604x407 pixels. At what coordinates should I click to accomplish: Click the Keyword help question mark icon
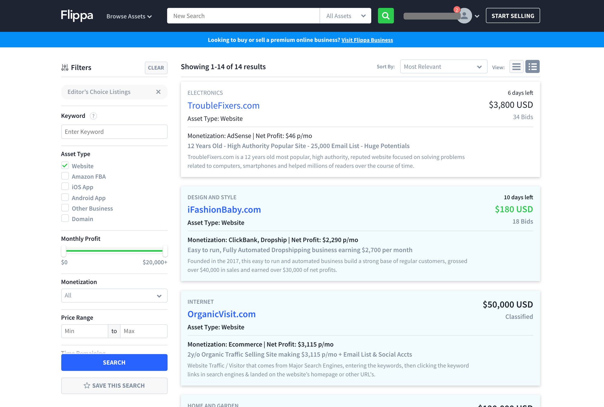click(94, 116)
